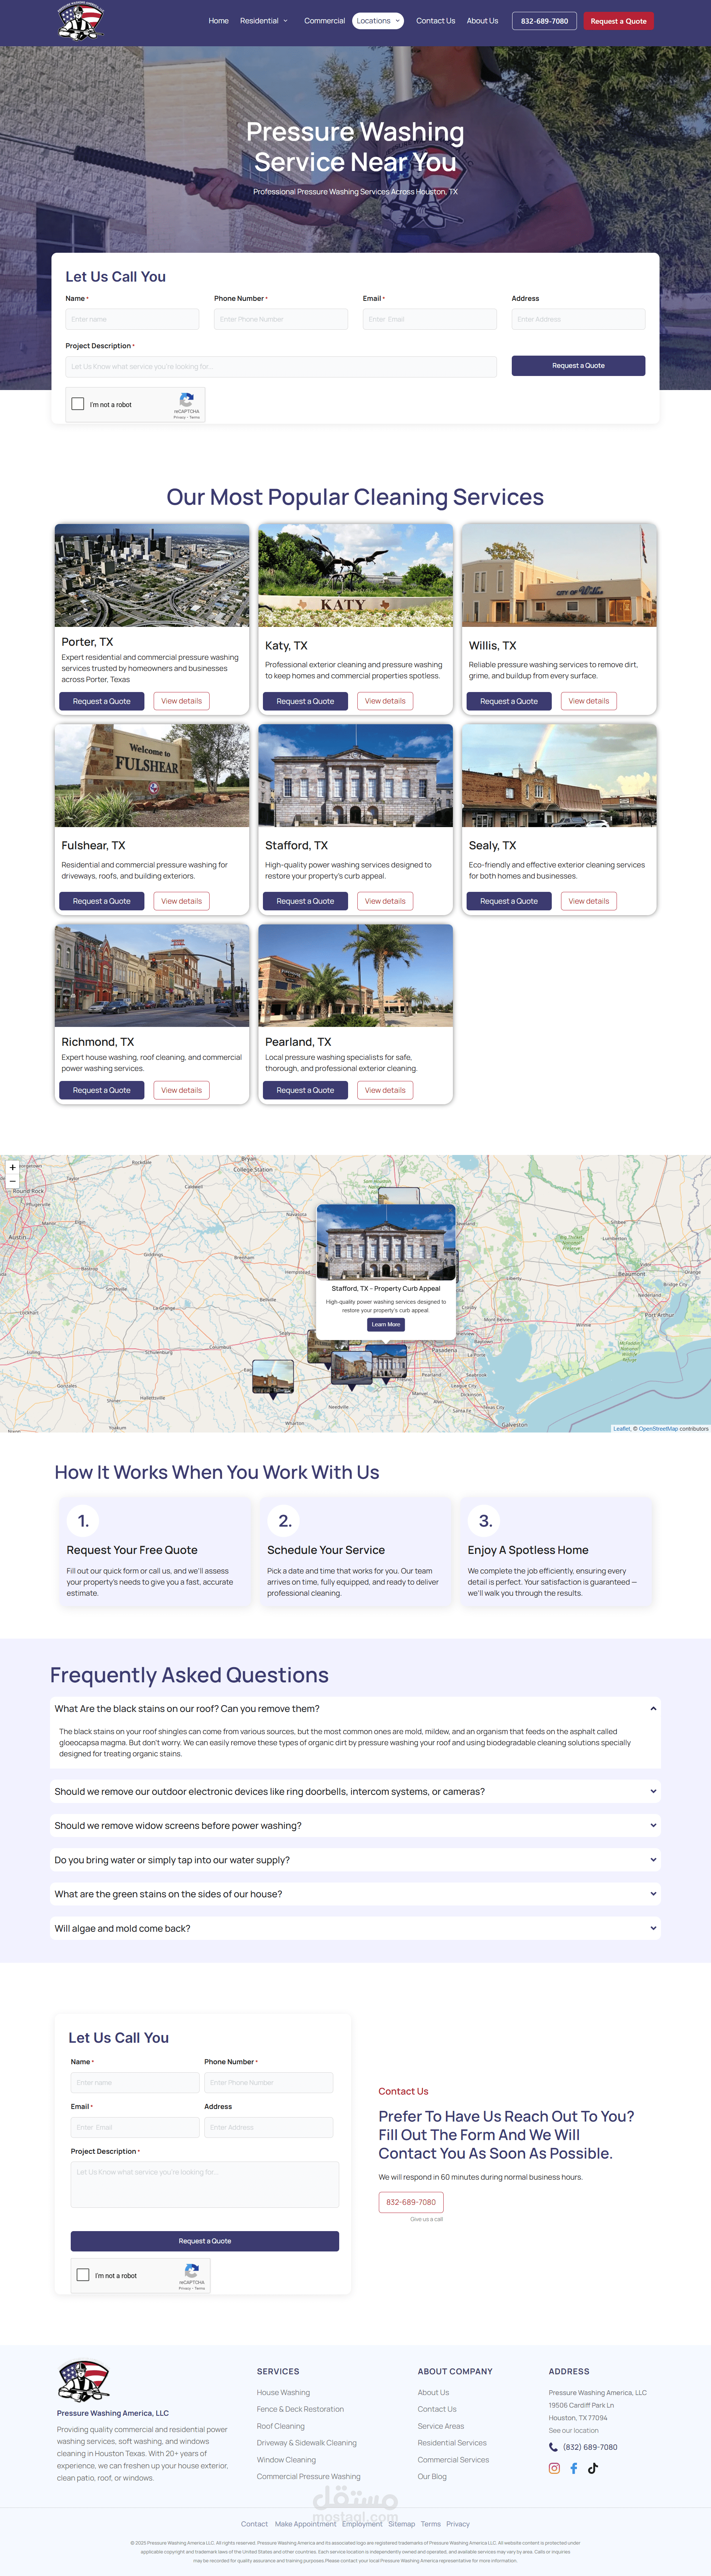Click View details on the Katy, TX card
The height and width of the screenshot is (2576, 711).
[385, 701]
